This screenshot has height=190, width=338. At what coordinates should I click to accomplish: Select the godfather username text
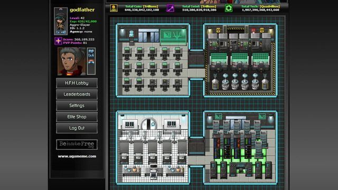(82, 10)
